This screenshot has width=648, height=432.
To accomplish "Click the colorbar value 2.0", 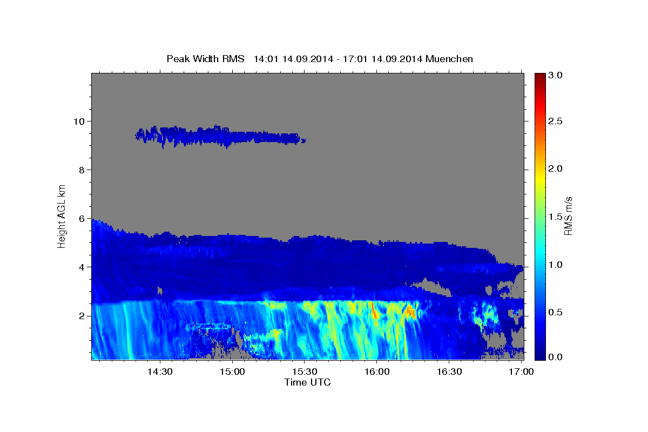I will coord(556,168).
